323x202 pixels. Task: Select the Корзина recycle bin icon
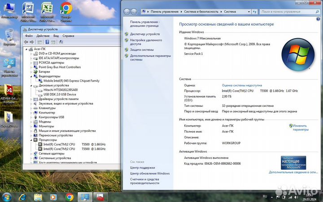(9, 38)
